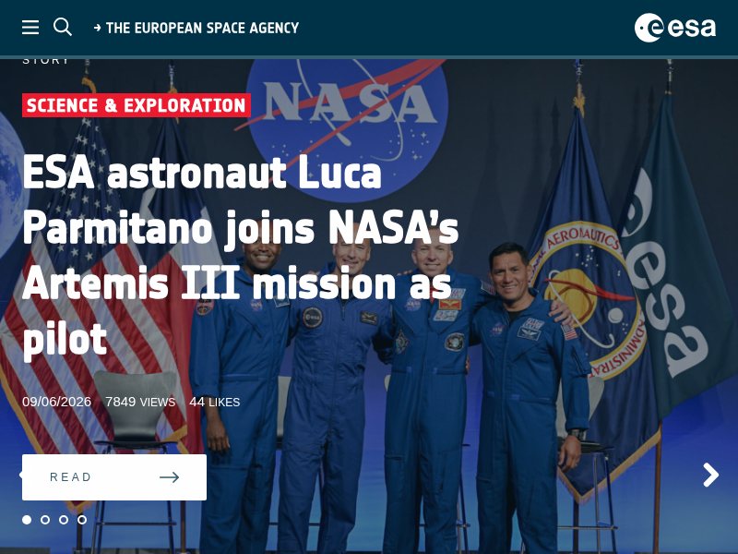Click the 44 LIKES text
Image resolution: width=738 pixels, height=554 pixels.
click(215, 402)
